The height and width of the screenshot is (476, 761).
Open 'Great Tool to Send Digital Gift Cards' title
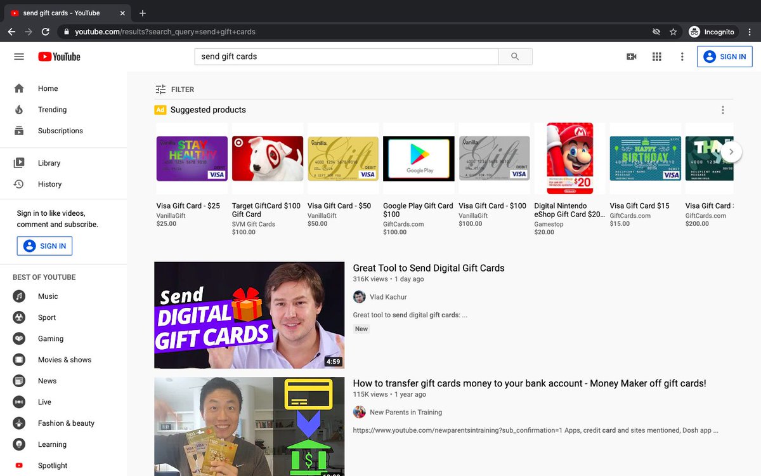(x=429, y=268)
